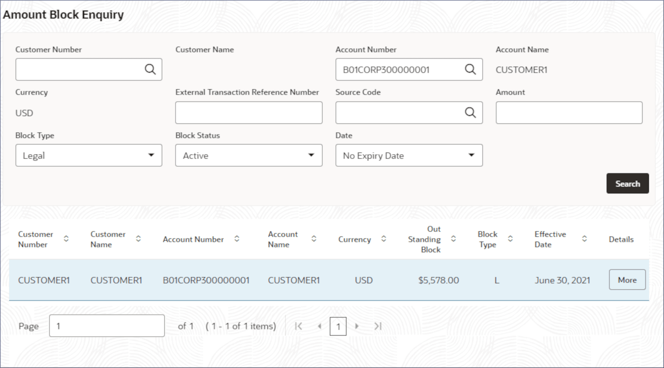Expand the Date dropdown showing No Expiry Date

coord(409,155)
